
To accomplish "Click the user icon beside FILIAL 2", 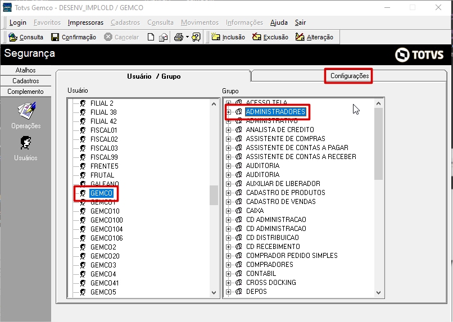I will click(83, 103).
